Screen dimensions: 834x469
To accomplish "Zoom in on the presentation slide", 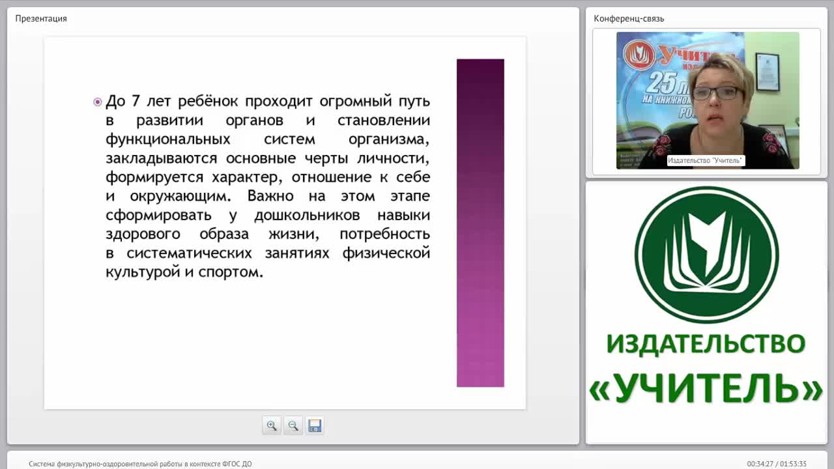I will coord(272,425).
